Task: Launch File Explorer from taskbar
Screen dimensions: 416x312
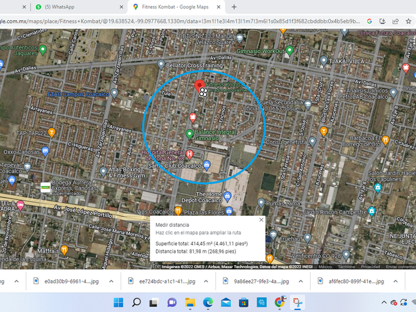Action: click(190, 302)
